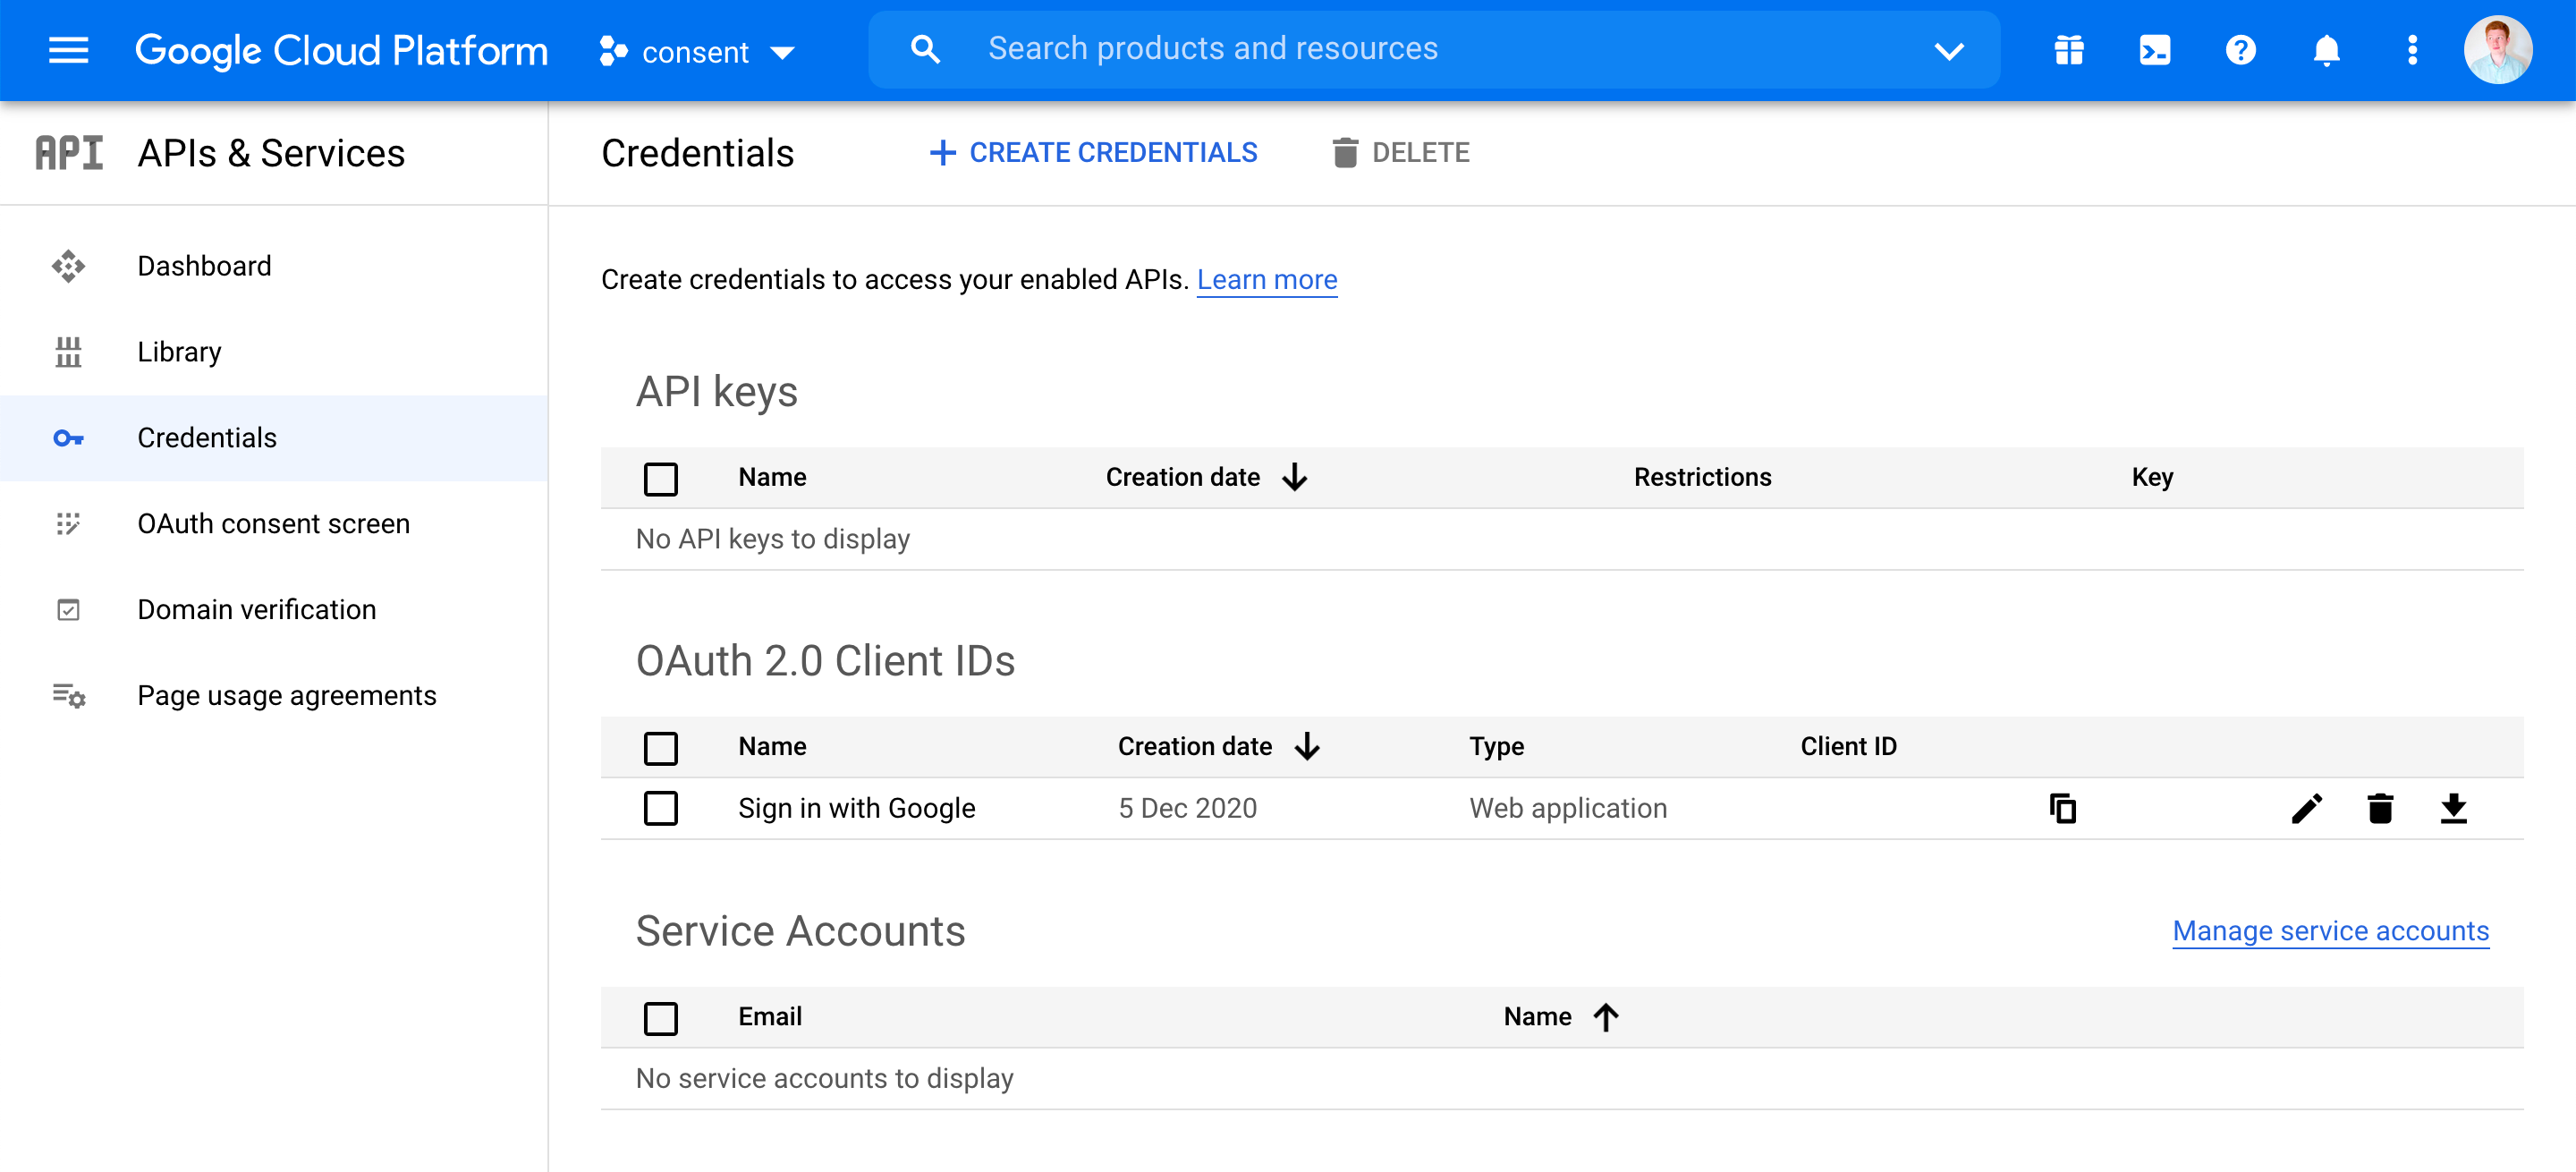Edit the Sign in with Google client
Screen dimensions: 2576x1172
[2306, 808]
